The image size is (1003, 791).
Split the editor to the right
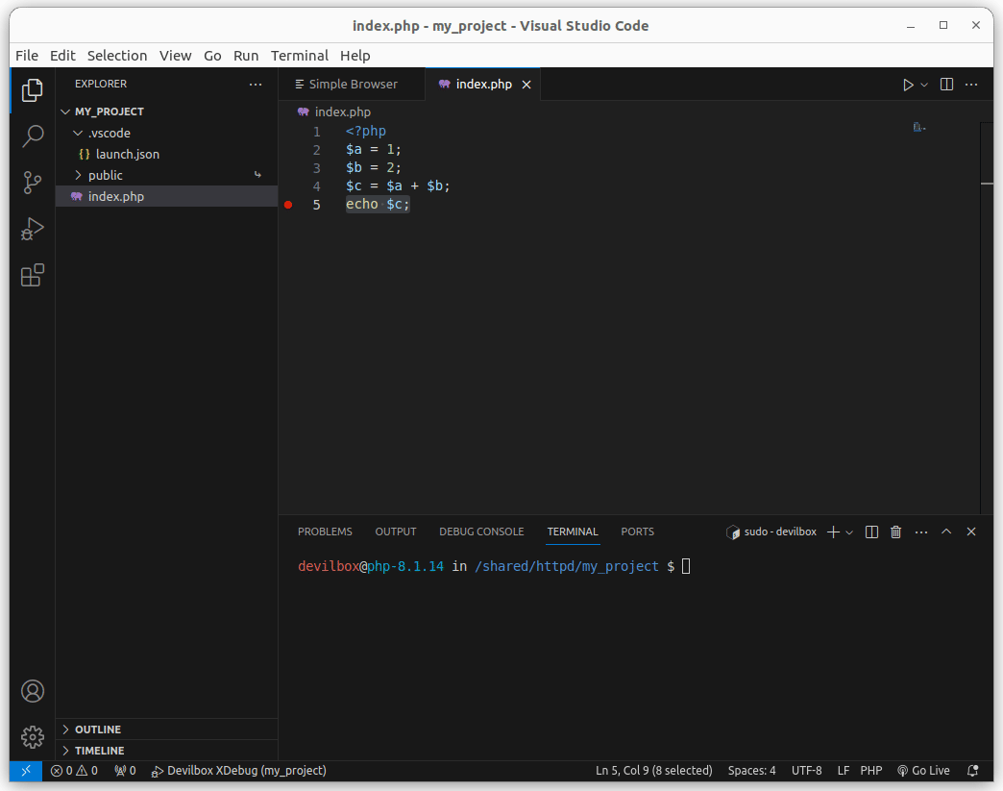click(946, 85)
